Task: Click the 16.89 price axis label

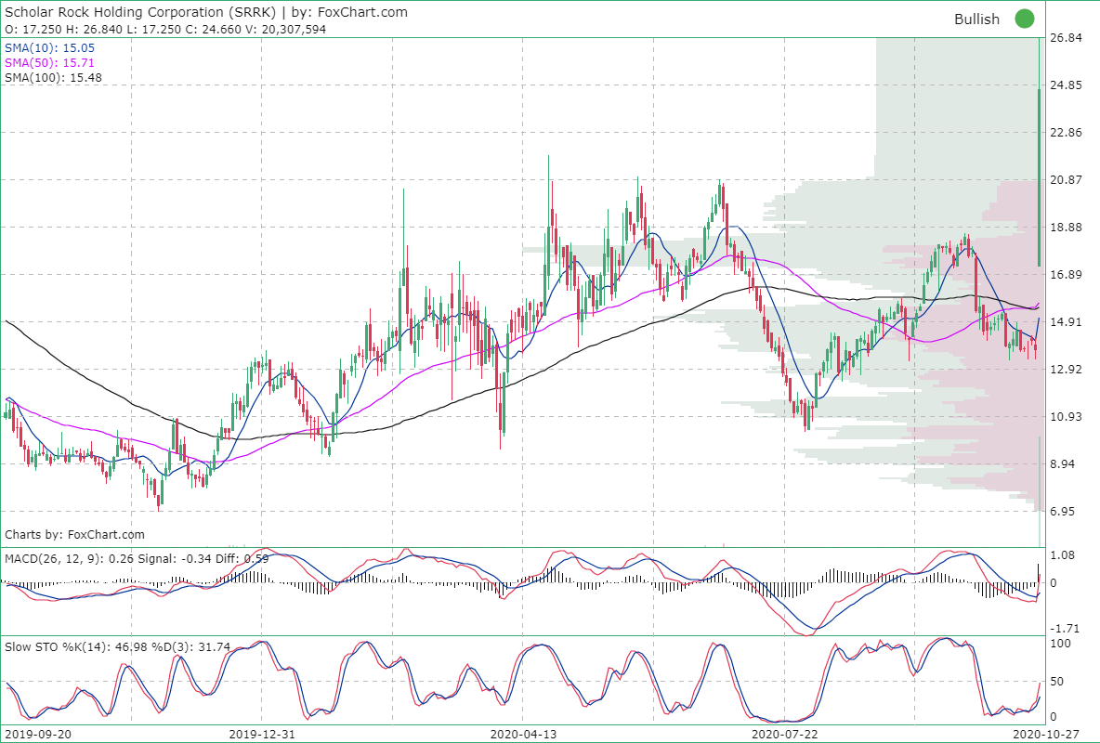Action: pyautogui.click(x=1066, y=274)
